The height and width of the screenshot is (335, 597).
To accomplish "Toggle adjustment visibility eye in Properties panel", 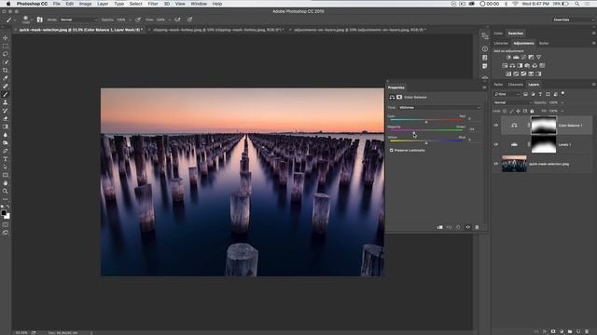I will point(467,227).
